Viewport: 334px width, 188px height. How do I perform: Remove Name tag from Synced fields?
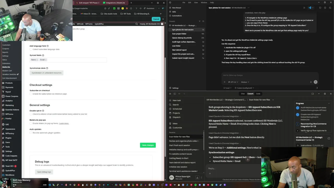tap(37, 60)
